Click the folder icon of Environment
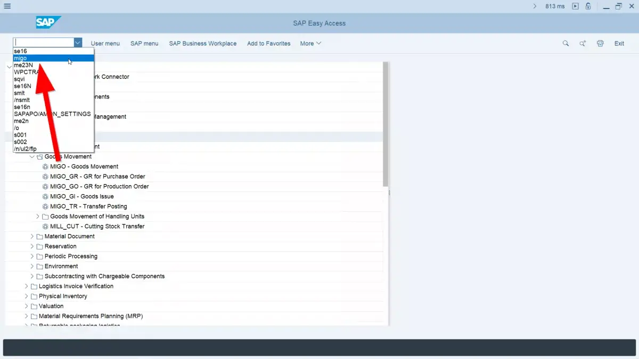Screen dimensions: 639x359 40,266
